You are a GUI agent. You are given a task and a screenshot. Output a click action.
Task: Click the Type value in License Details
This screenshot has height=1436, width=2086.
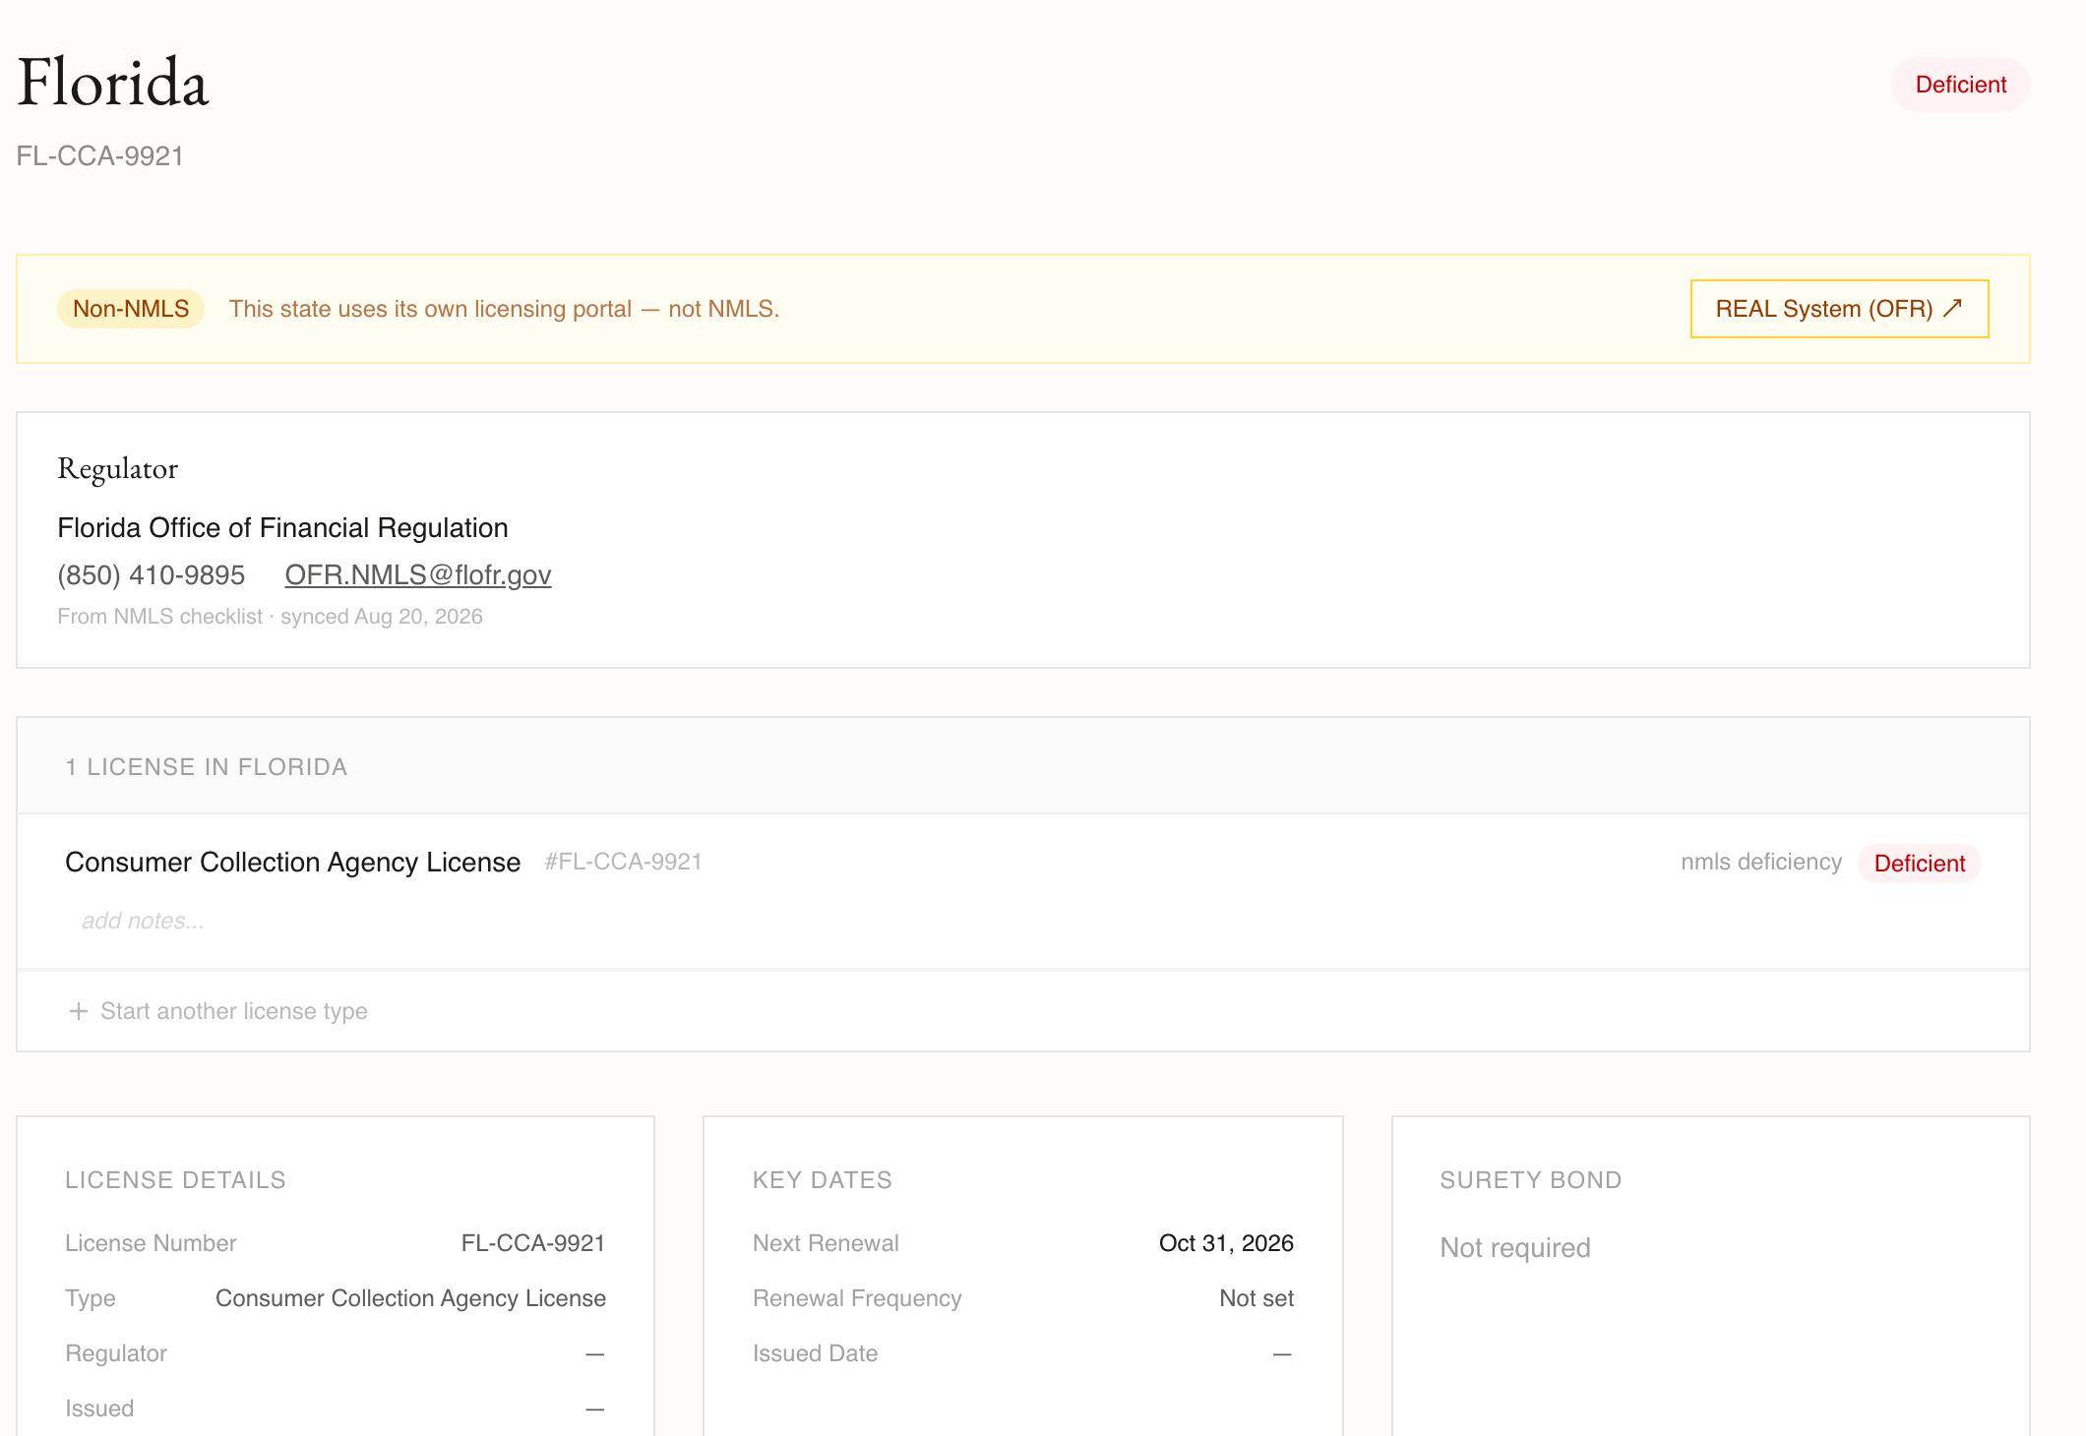click(410, 1298)
